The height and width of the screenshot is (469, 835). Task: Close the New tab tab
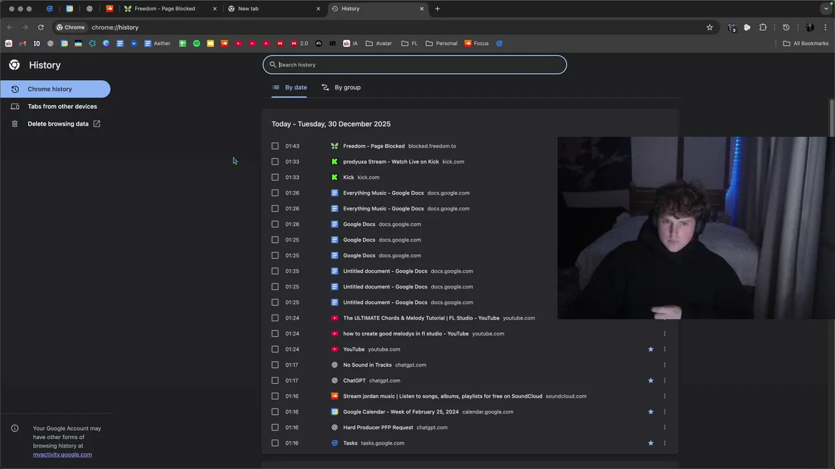[x=318, y=8]
